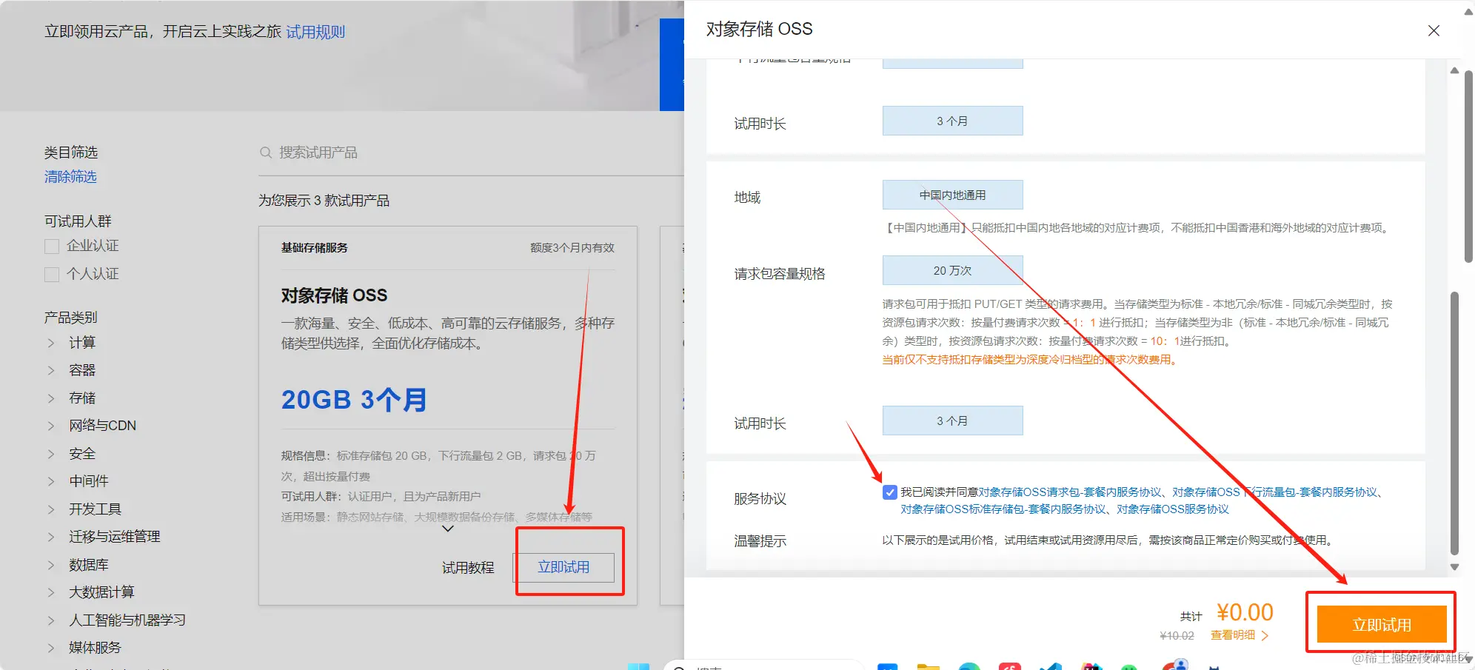Image resolution: width=1475 pixels, height=670 pixels.
Task: Open the 大数据计算 category
Action: click(x=101, y=592)
